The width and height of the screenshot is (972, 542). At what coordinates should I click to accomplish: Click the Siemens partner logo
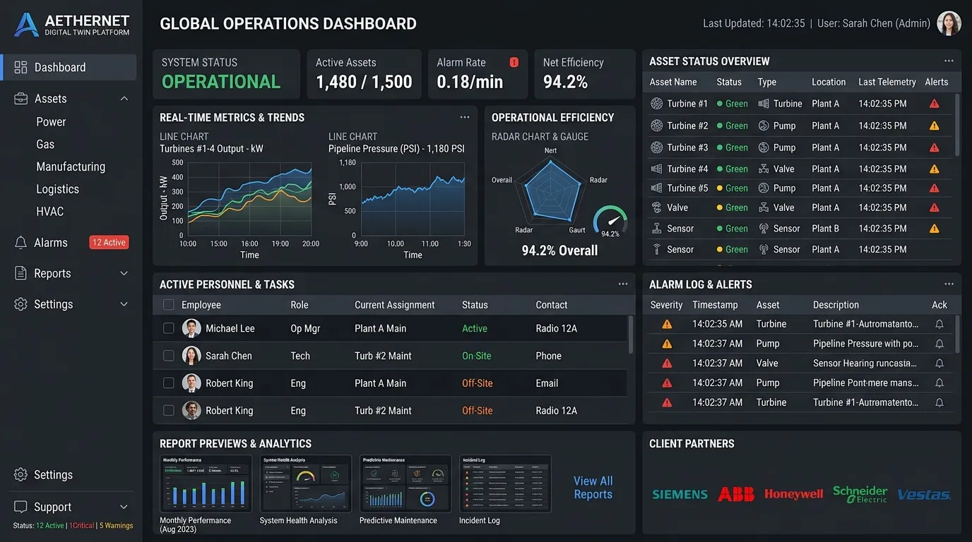[680, 494]
